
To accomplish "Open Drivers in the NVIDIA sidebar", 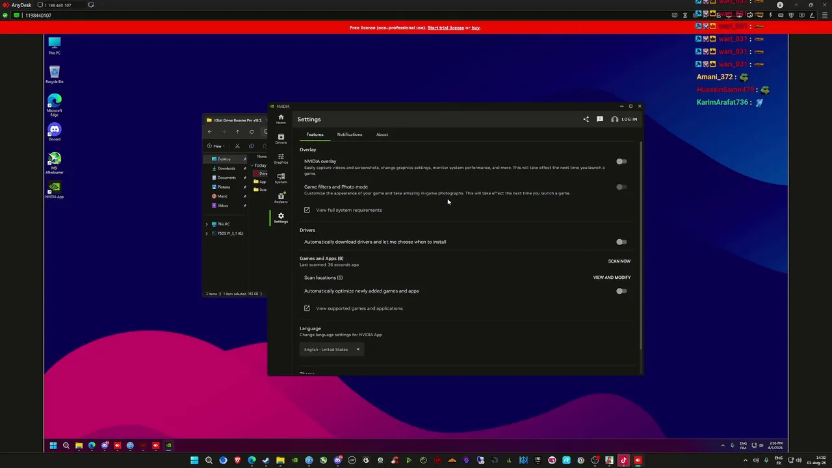I will tap(281, 139).
